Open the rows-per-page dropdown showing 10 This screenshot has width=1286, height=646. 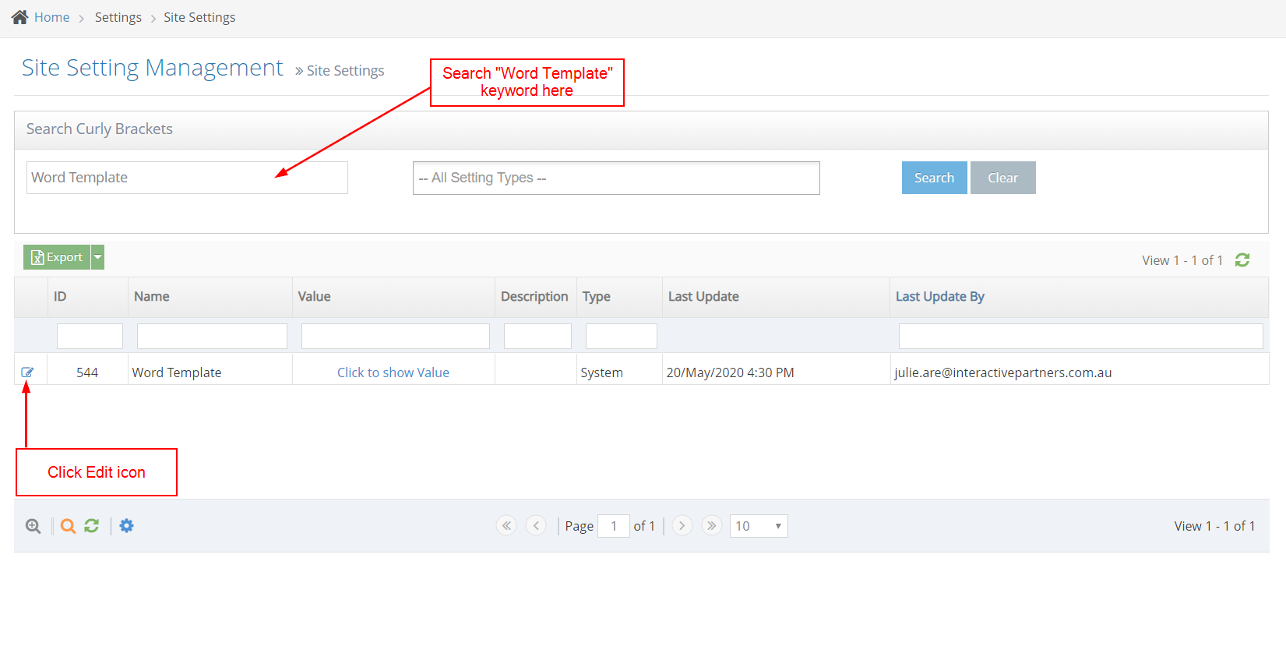[x=758, y=526]
